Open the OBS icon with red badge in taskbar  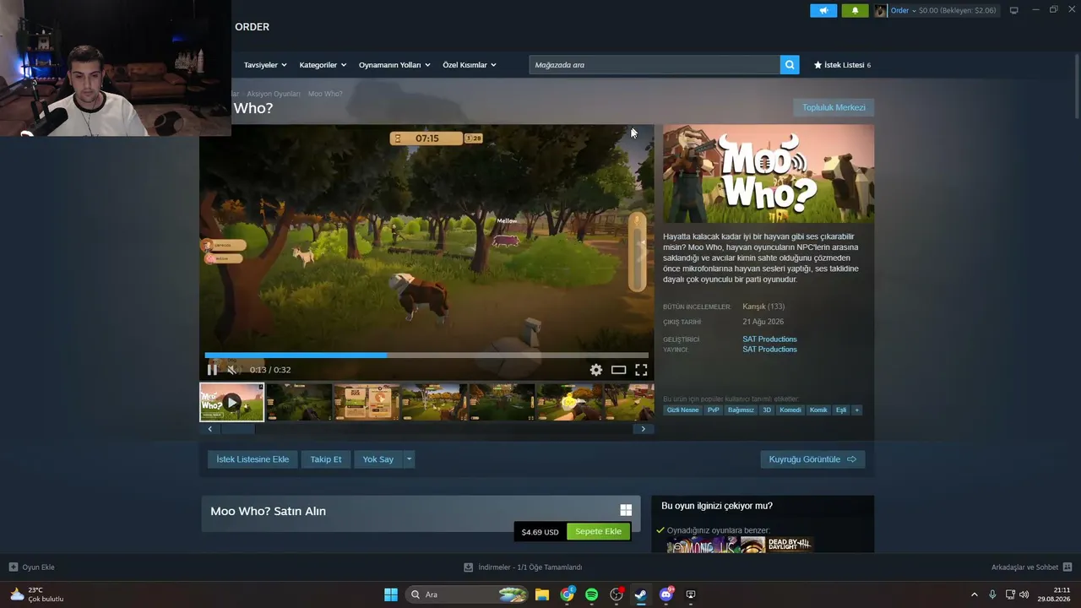coord(617,594)
